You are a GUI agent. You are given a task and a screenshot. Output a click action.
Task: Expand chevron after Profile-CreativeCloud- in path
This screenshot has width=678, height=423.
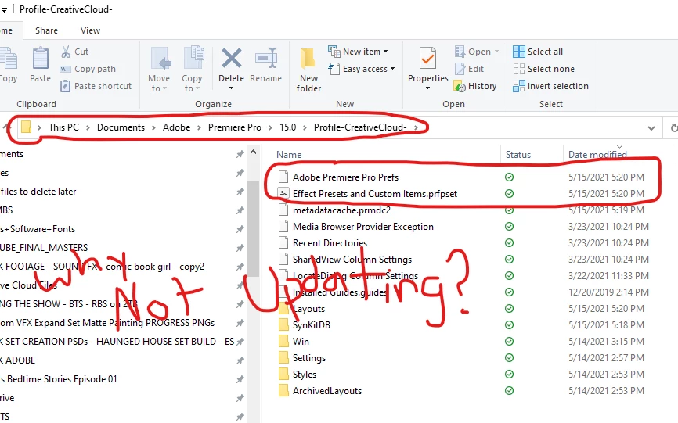(416, 127)
